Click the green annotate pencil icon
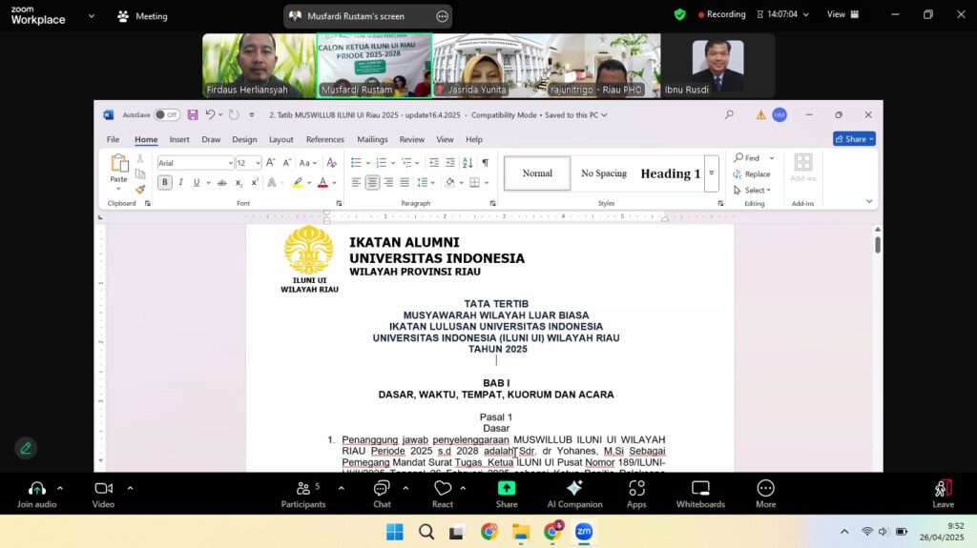 point(26,448)
